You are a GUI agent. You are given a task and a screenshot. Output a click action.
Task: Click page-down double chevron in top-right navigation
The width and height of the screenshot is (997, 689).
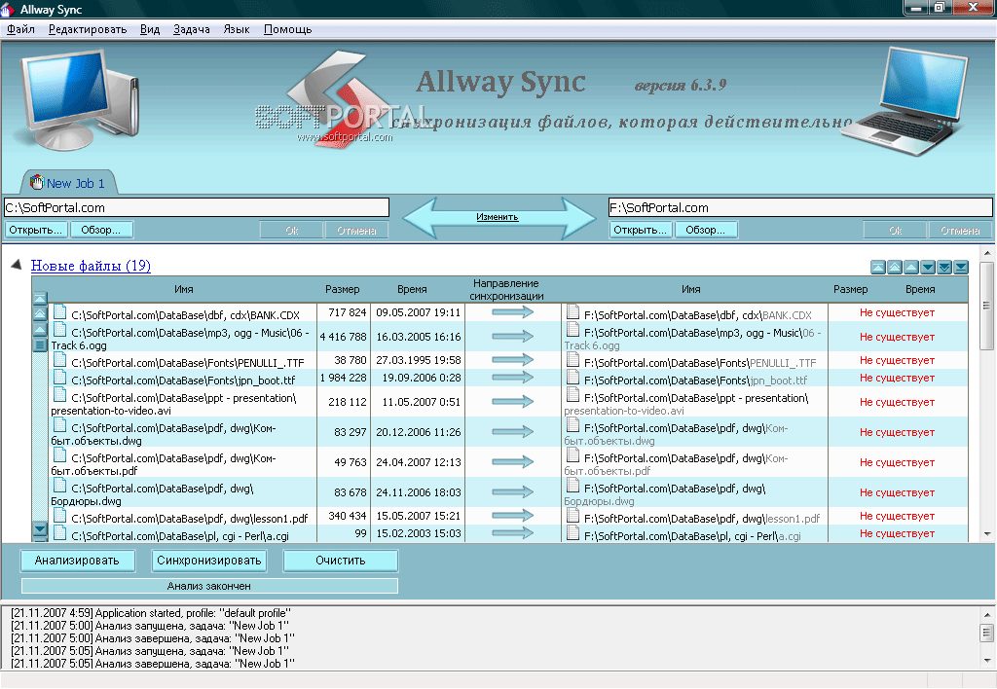pyautogui.click(x=944, y=267)
